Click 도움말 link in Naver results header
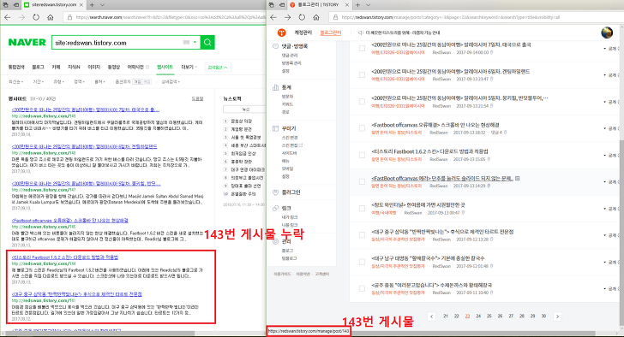Image resolution: width=624 pixels, height=337 pixels. click(x=197, y=99)
